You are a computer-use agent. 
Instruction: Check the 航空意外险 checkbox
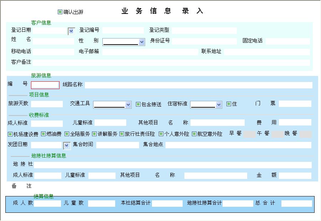click(194, 134)
